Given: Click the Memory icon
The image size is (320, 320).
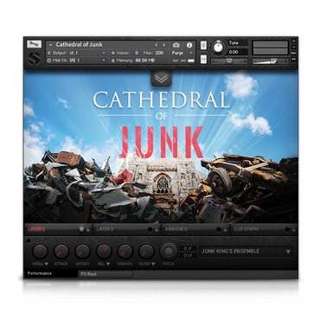Looking at the screenshot, I should (x=113, y=61).
